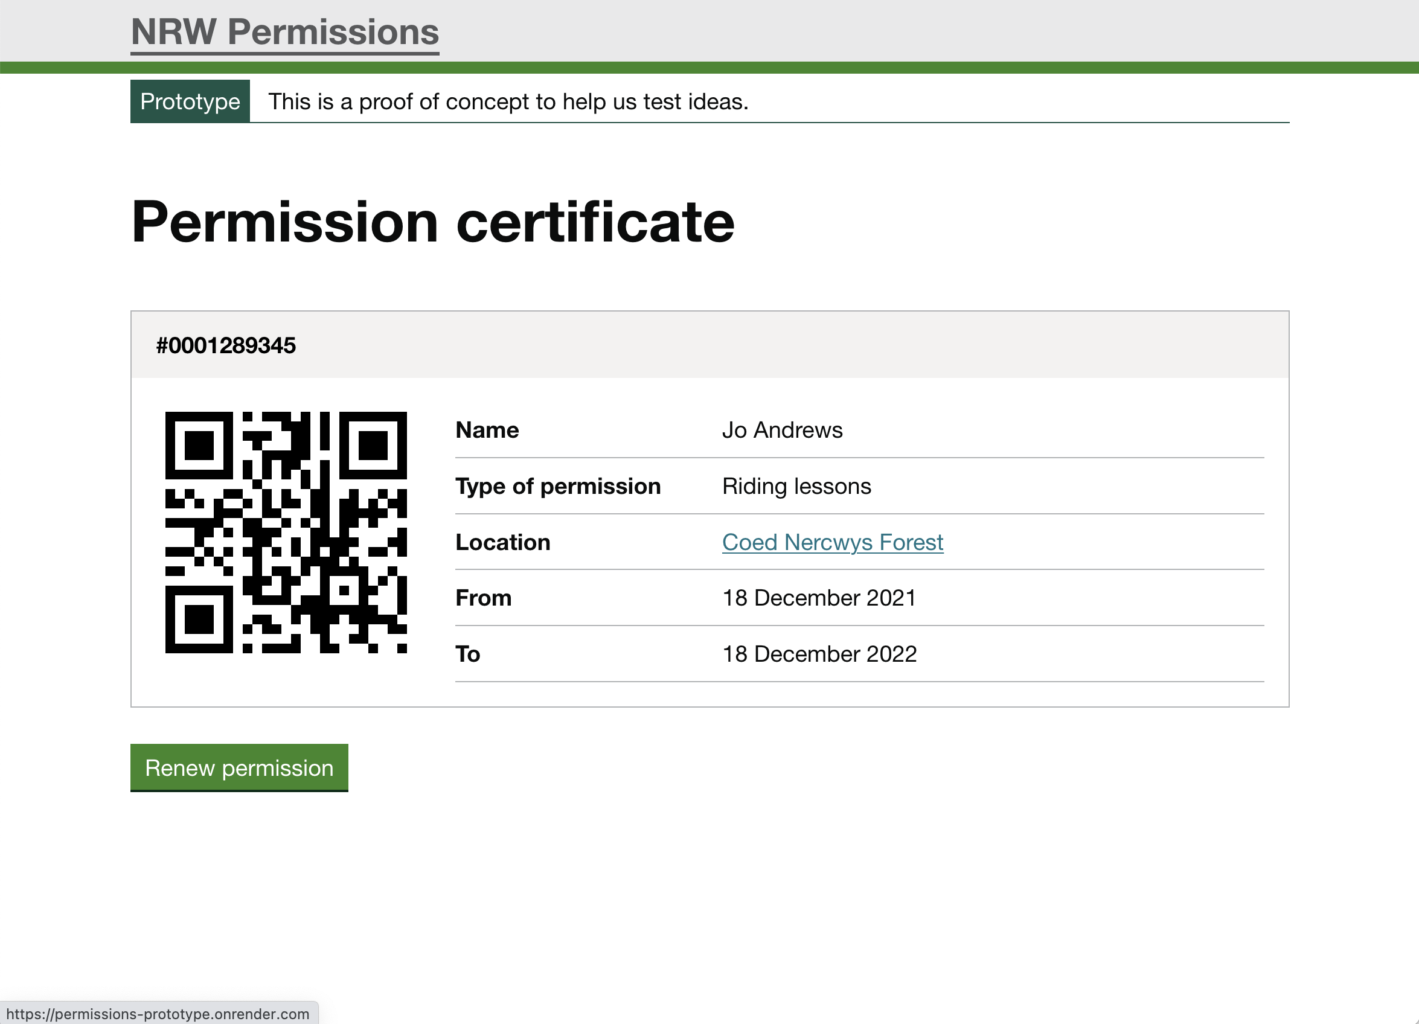Image resolution: width=1419 pixels, height=1024 pixels.
Task: Select the name value Jo Andrews
Action: click(x=782, y=430)
